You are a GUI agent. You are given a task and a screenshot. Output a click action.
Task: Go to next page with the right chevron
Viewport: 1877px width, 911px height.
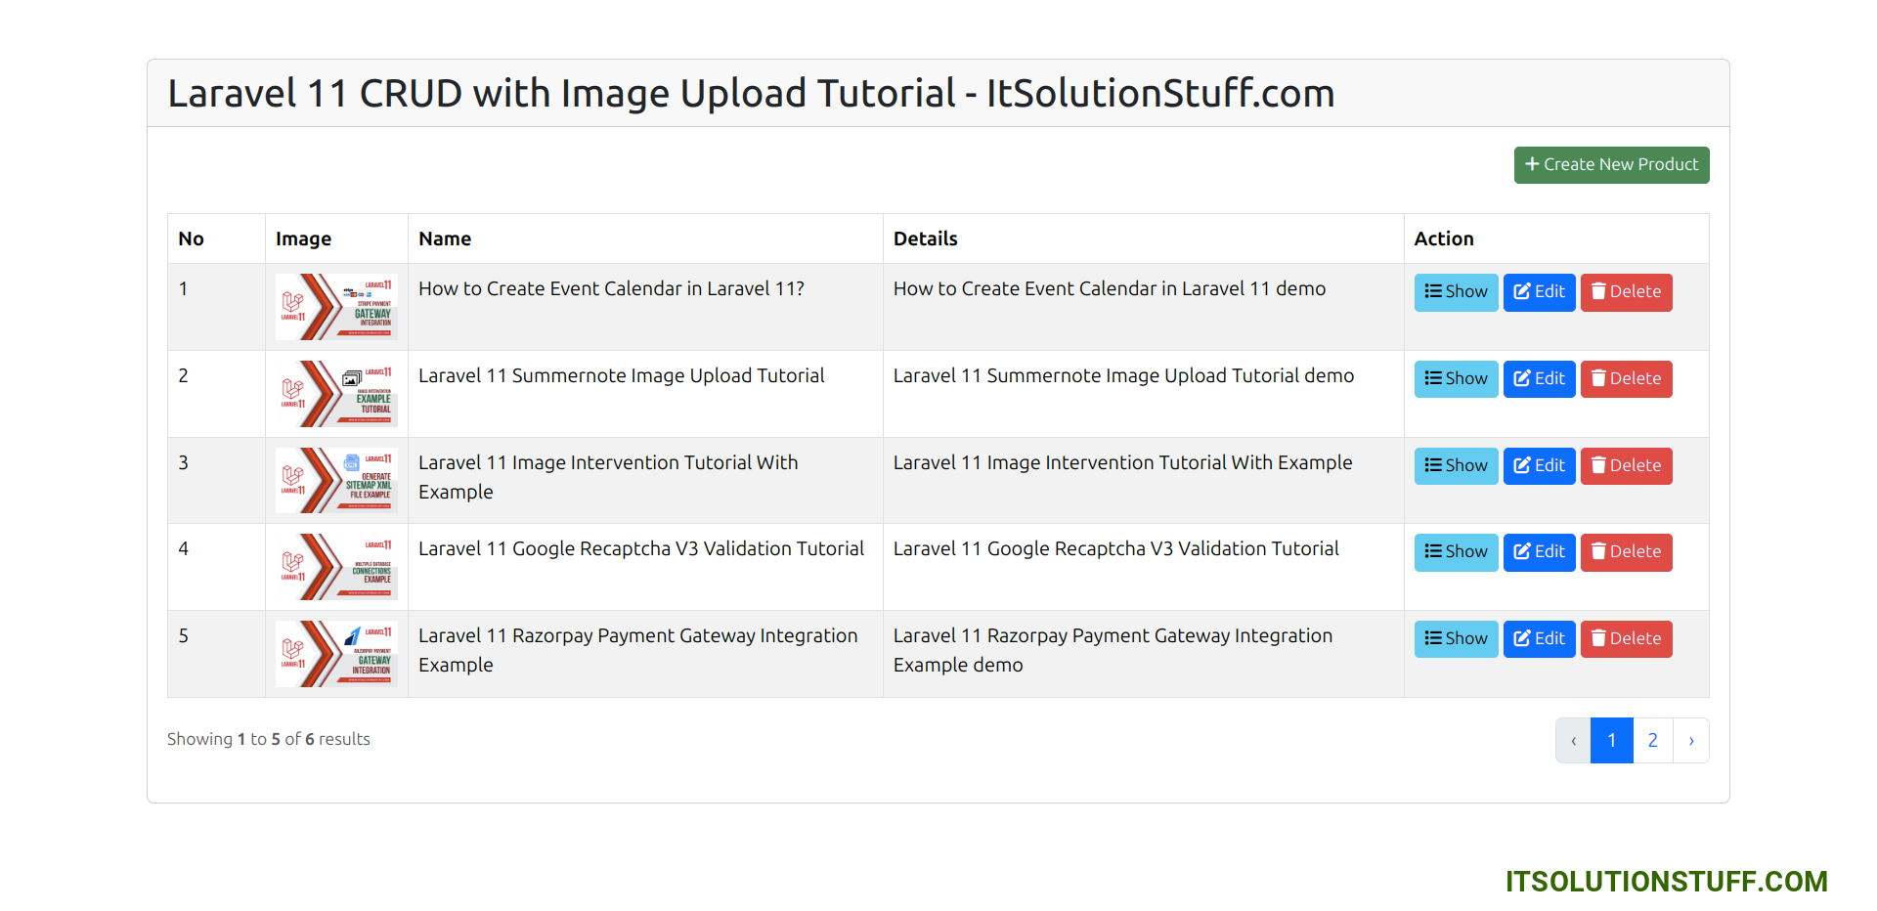[1691, 741]
